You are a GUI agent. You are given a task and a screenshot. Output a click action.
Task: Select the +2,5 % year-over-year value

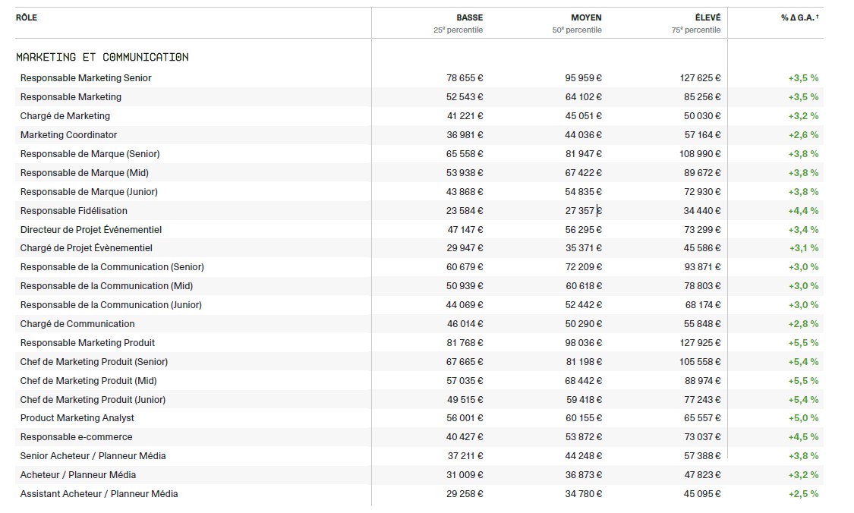pos(803,494)
